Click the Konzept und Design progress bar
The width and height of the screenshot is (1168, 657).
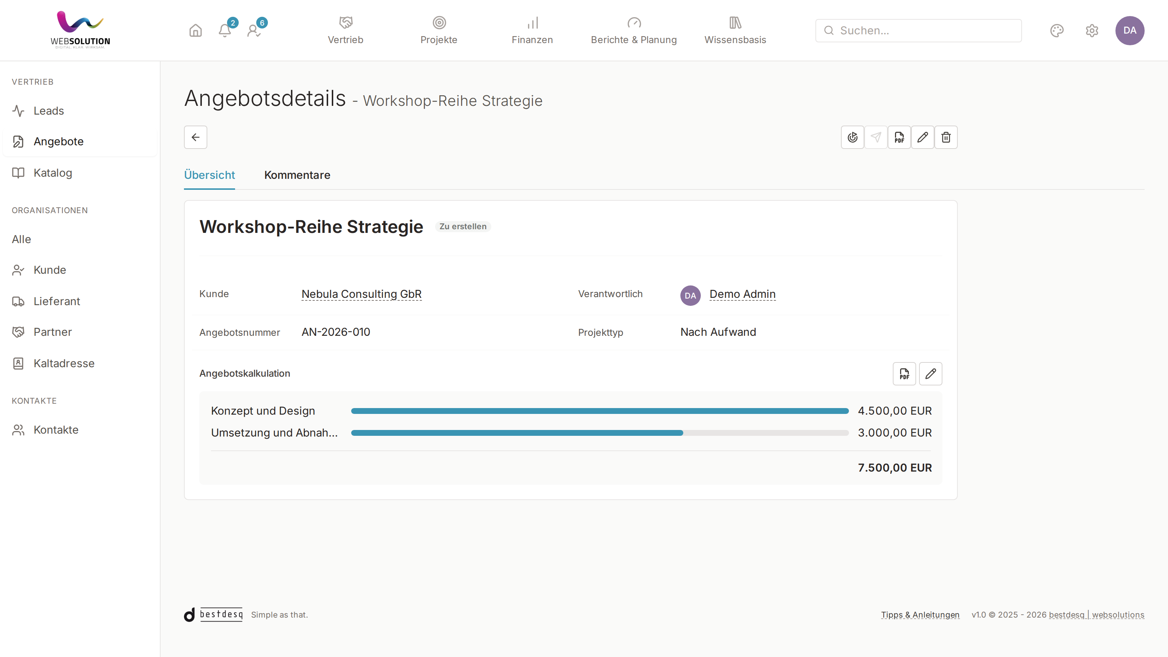pyautogui.click(x=600, y=411)
